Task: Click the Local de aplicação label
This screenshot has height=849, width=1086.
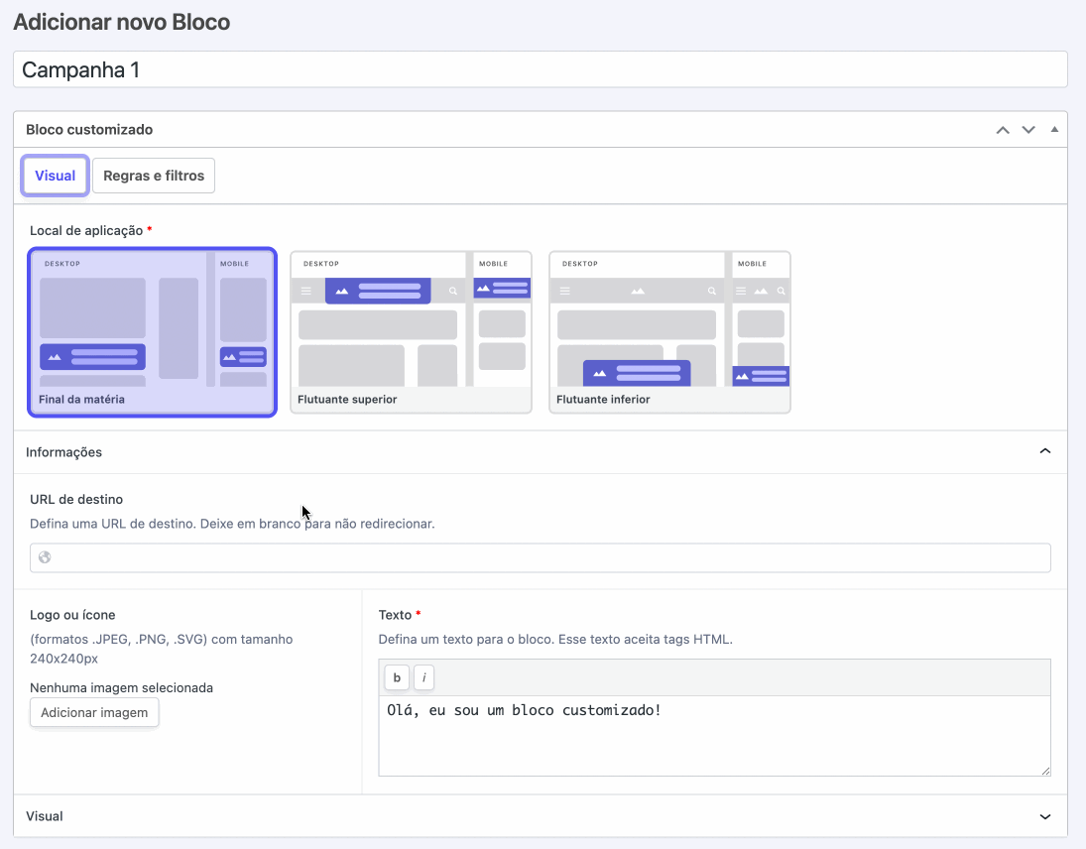Action: click(86, 231)
